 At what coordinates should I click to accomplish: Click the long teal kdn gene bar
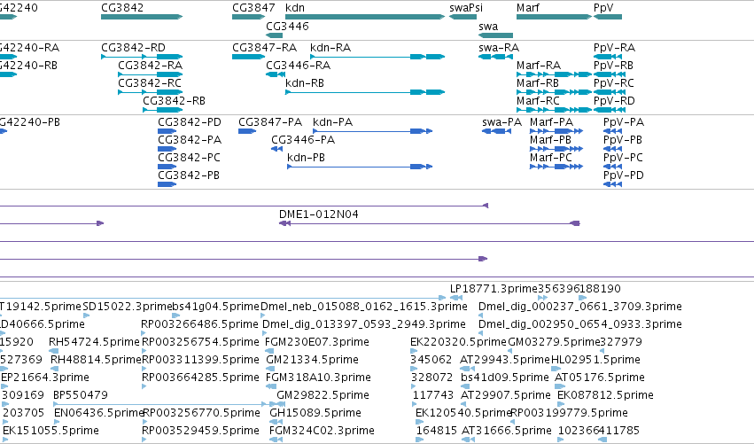click(x=365, y=17)
